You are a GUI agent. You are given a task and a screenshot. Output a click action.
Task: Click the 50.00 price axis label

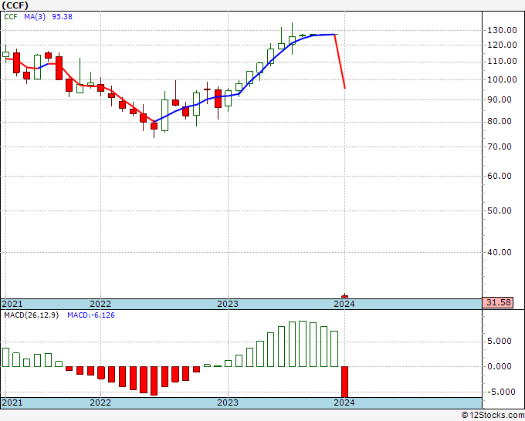point(499,210)
